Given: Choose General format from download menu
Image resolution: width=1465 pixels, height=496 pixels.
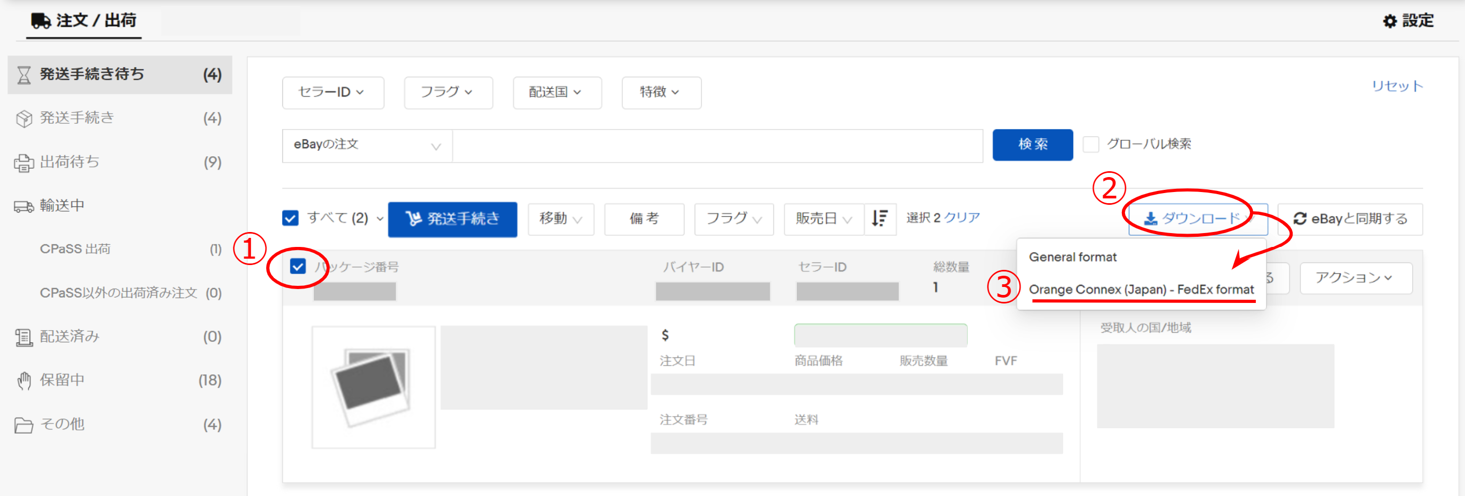Looking at the screenshot, I should pyautogui.click(x=1072, y=257).
